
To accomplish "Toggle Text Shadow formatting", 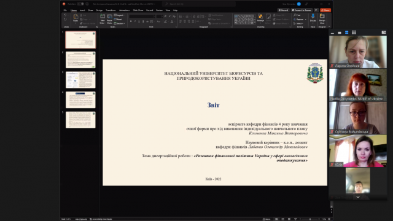I will click(x=143, y=21).
